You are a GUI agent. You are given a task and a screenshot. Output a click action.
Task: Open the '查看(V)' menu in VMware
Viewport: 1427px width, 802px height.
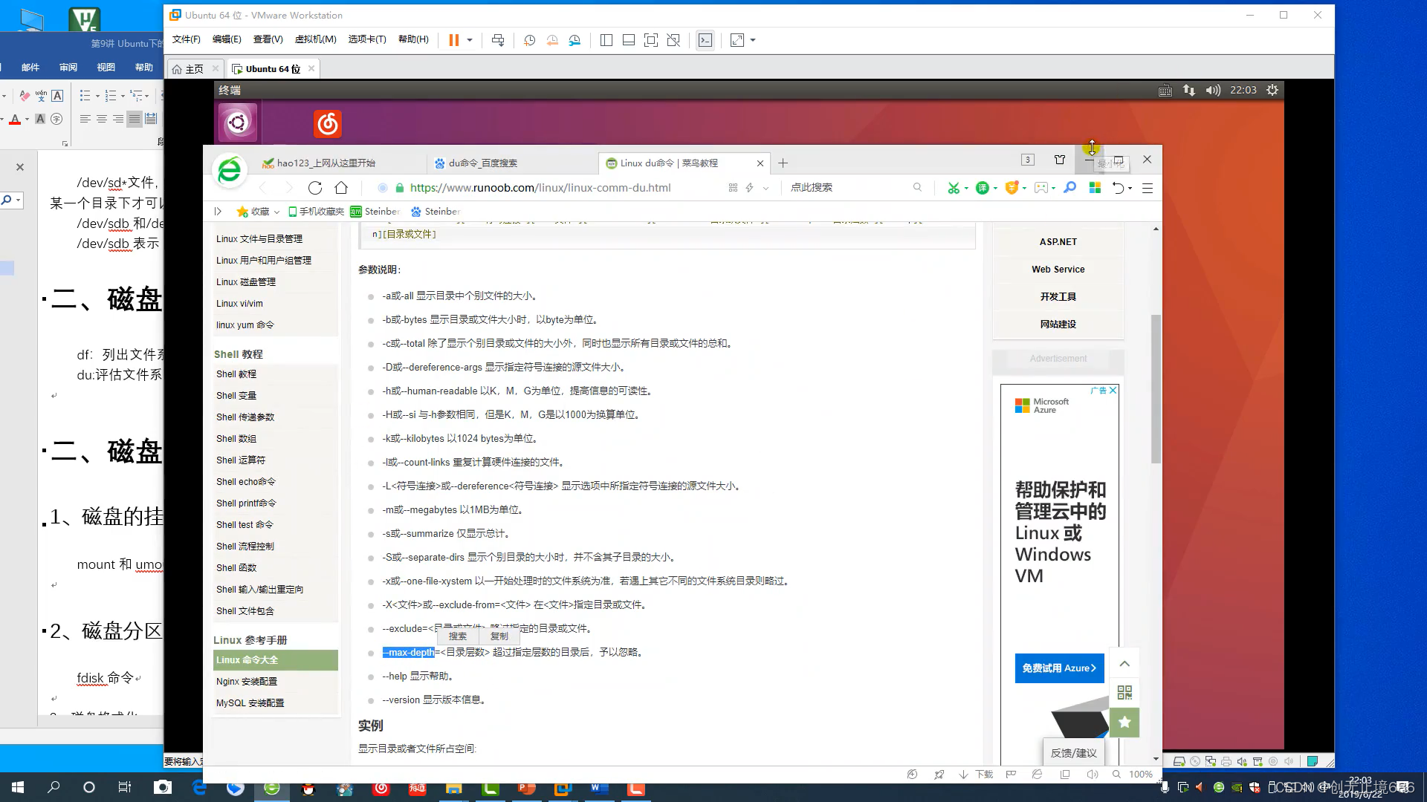pos(267,39)
